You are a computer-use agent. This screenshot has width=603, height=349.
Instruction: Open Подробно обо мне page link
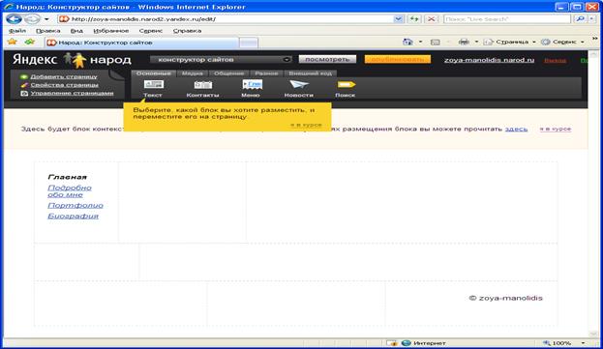coord(70,191)
